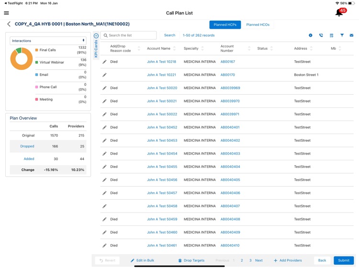Edit row John A Test 50456 pencil

104,180
